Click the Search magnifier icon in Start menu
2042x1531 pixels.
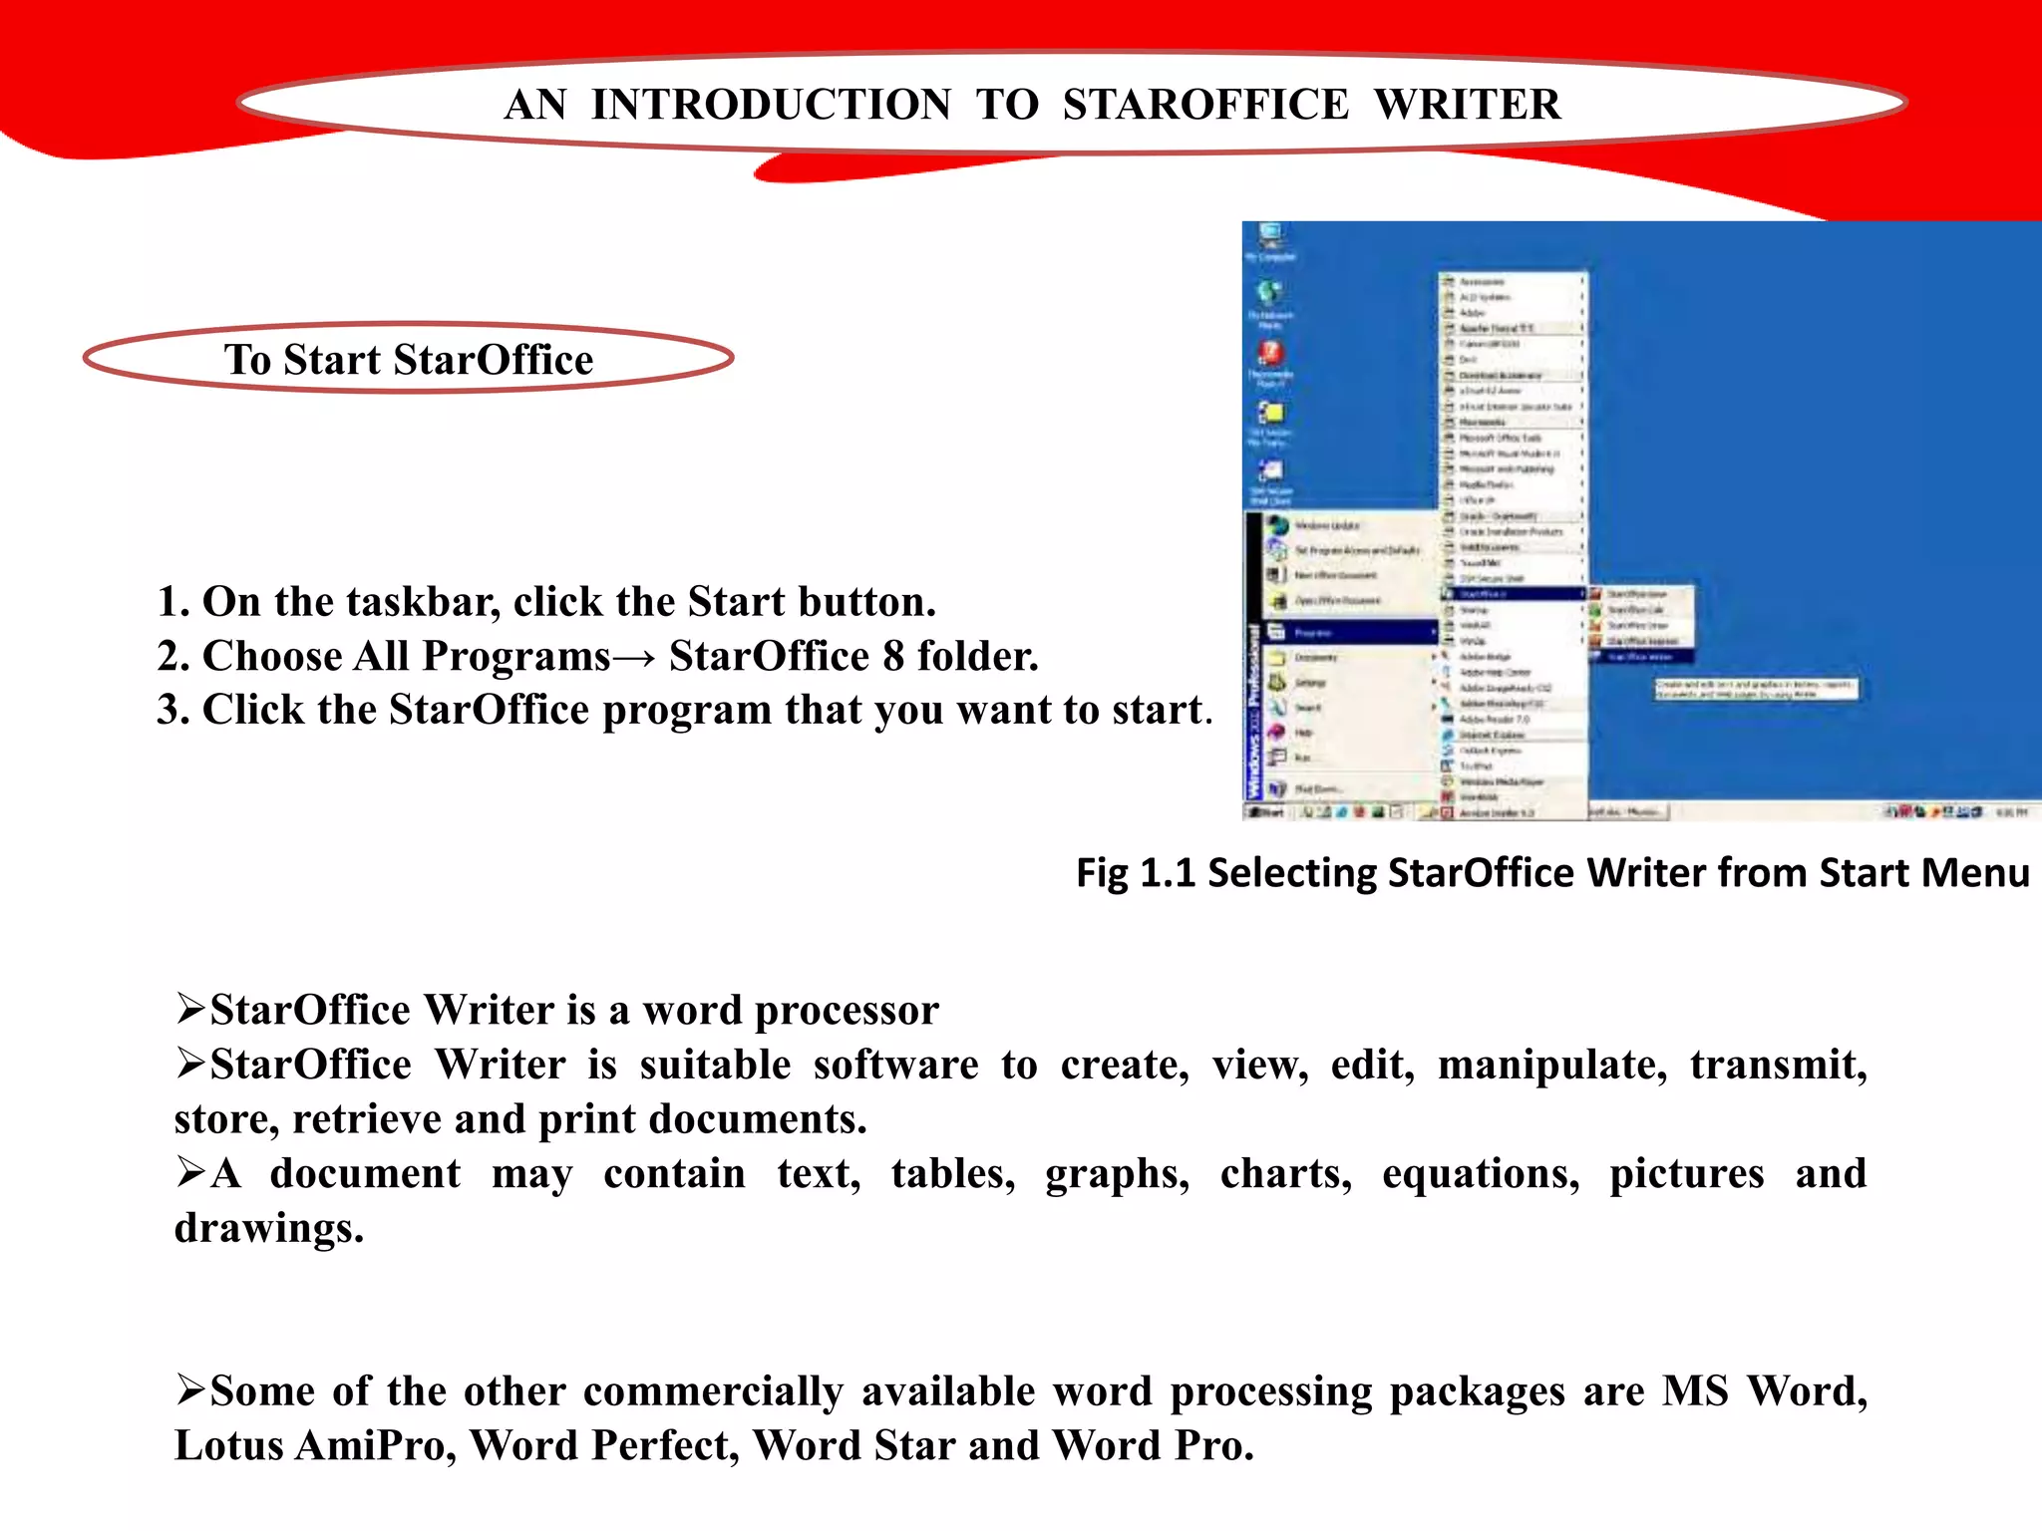point(1276,707)
